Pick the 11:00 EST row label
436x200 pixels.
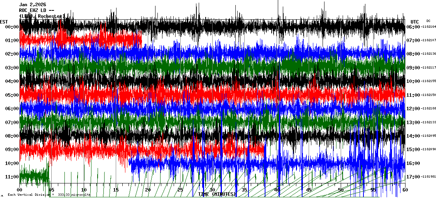tap(12, 177)
